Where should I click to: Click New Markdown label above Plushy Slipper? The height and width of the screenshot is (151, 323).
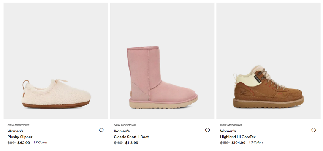pos(18,125)
